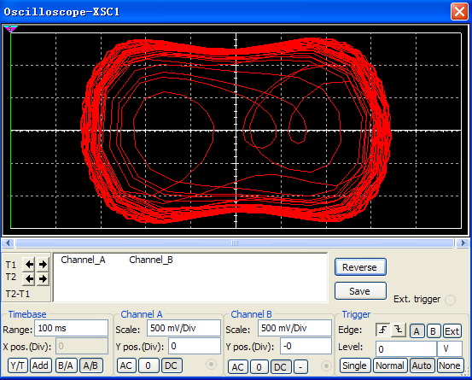
Task: Click the trigger Level input field
Action: 405,349
